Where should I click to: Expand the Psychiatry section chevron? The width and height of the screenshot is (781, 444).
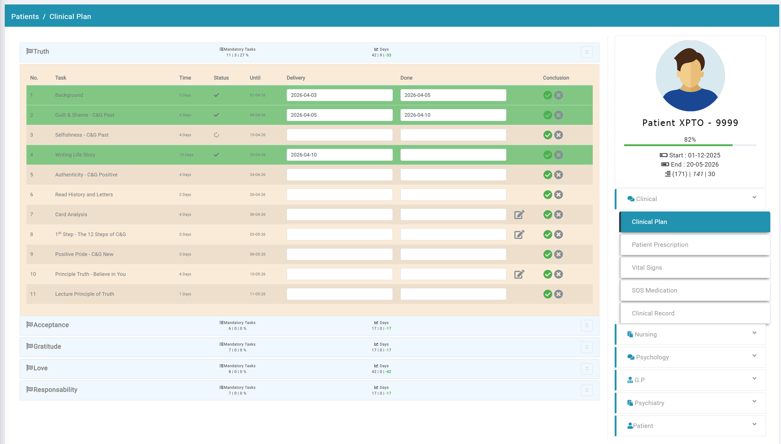coord(754,401)
